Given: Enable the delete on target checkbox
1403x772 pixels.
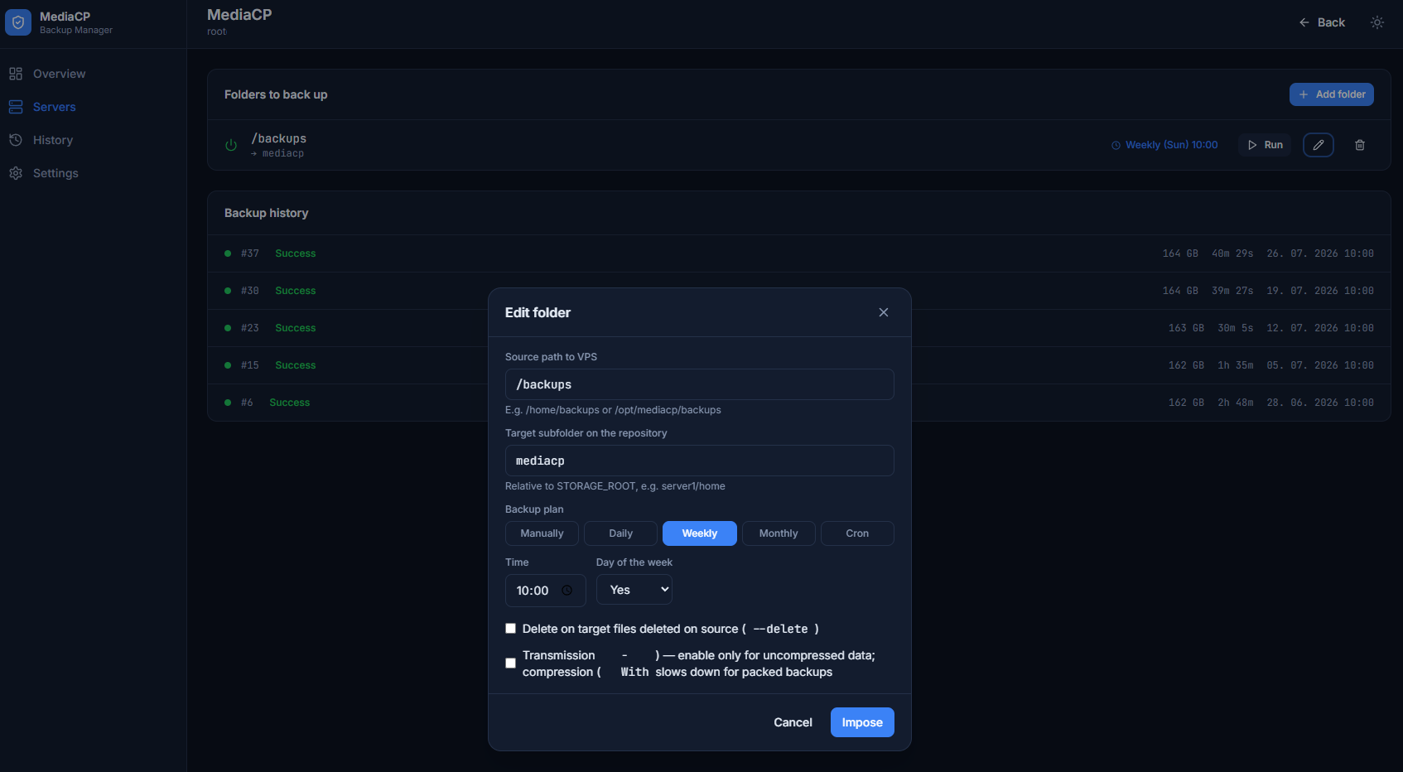Looking at the screenshot, I should click(x=510, y=629).
